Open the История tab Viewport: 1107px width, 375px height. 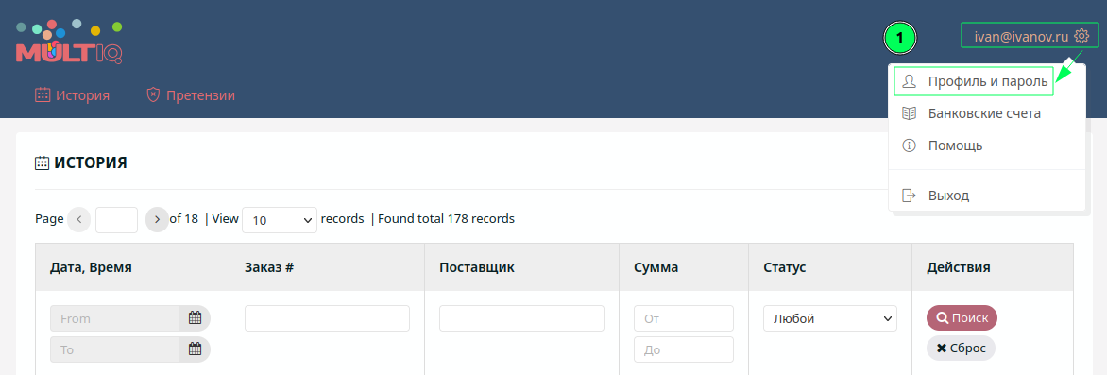pyautogui.click(x=72, y=95)
